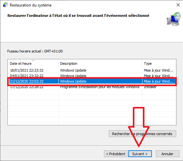Click Programme d'installation pour les modules Windows
Image resolution: width=183 pixels, height=161 pixels.
click(100, 87)
